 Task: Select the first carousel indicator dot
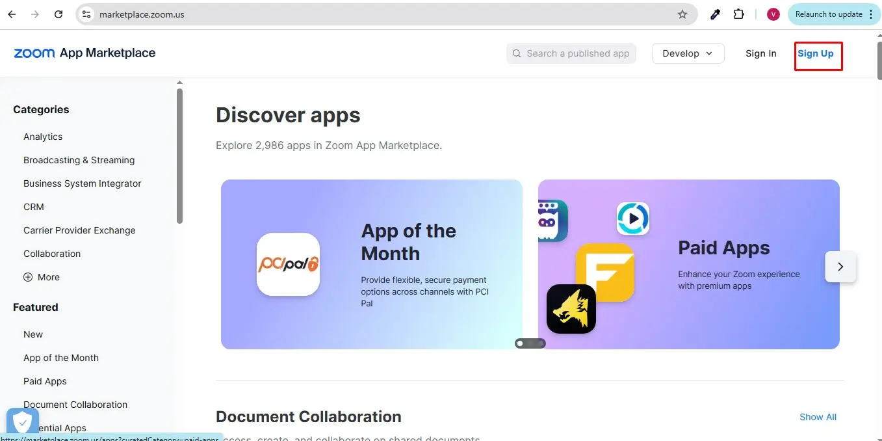point(520,343)
